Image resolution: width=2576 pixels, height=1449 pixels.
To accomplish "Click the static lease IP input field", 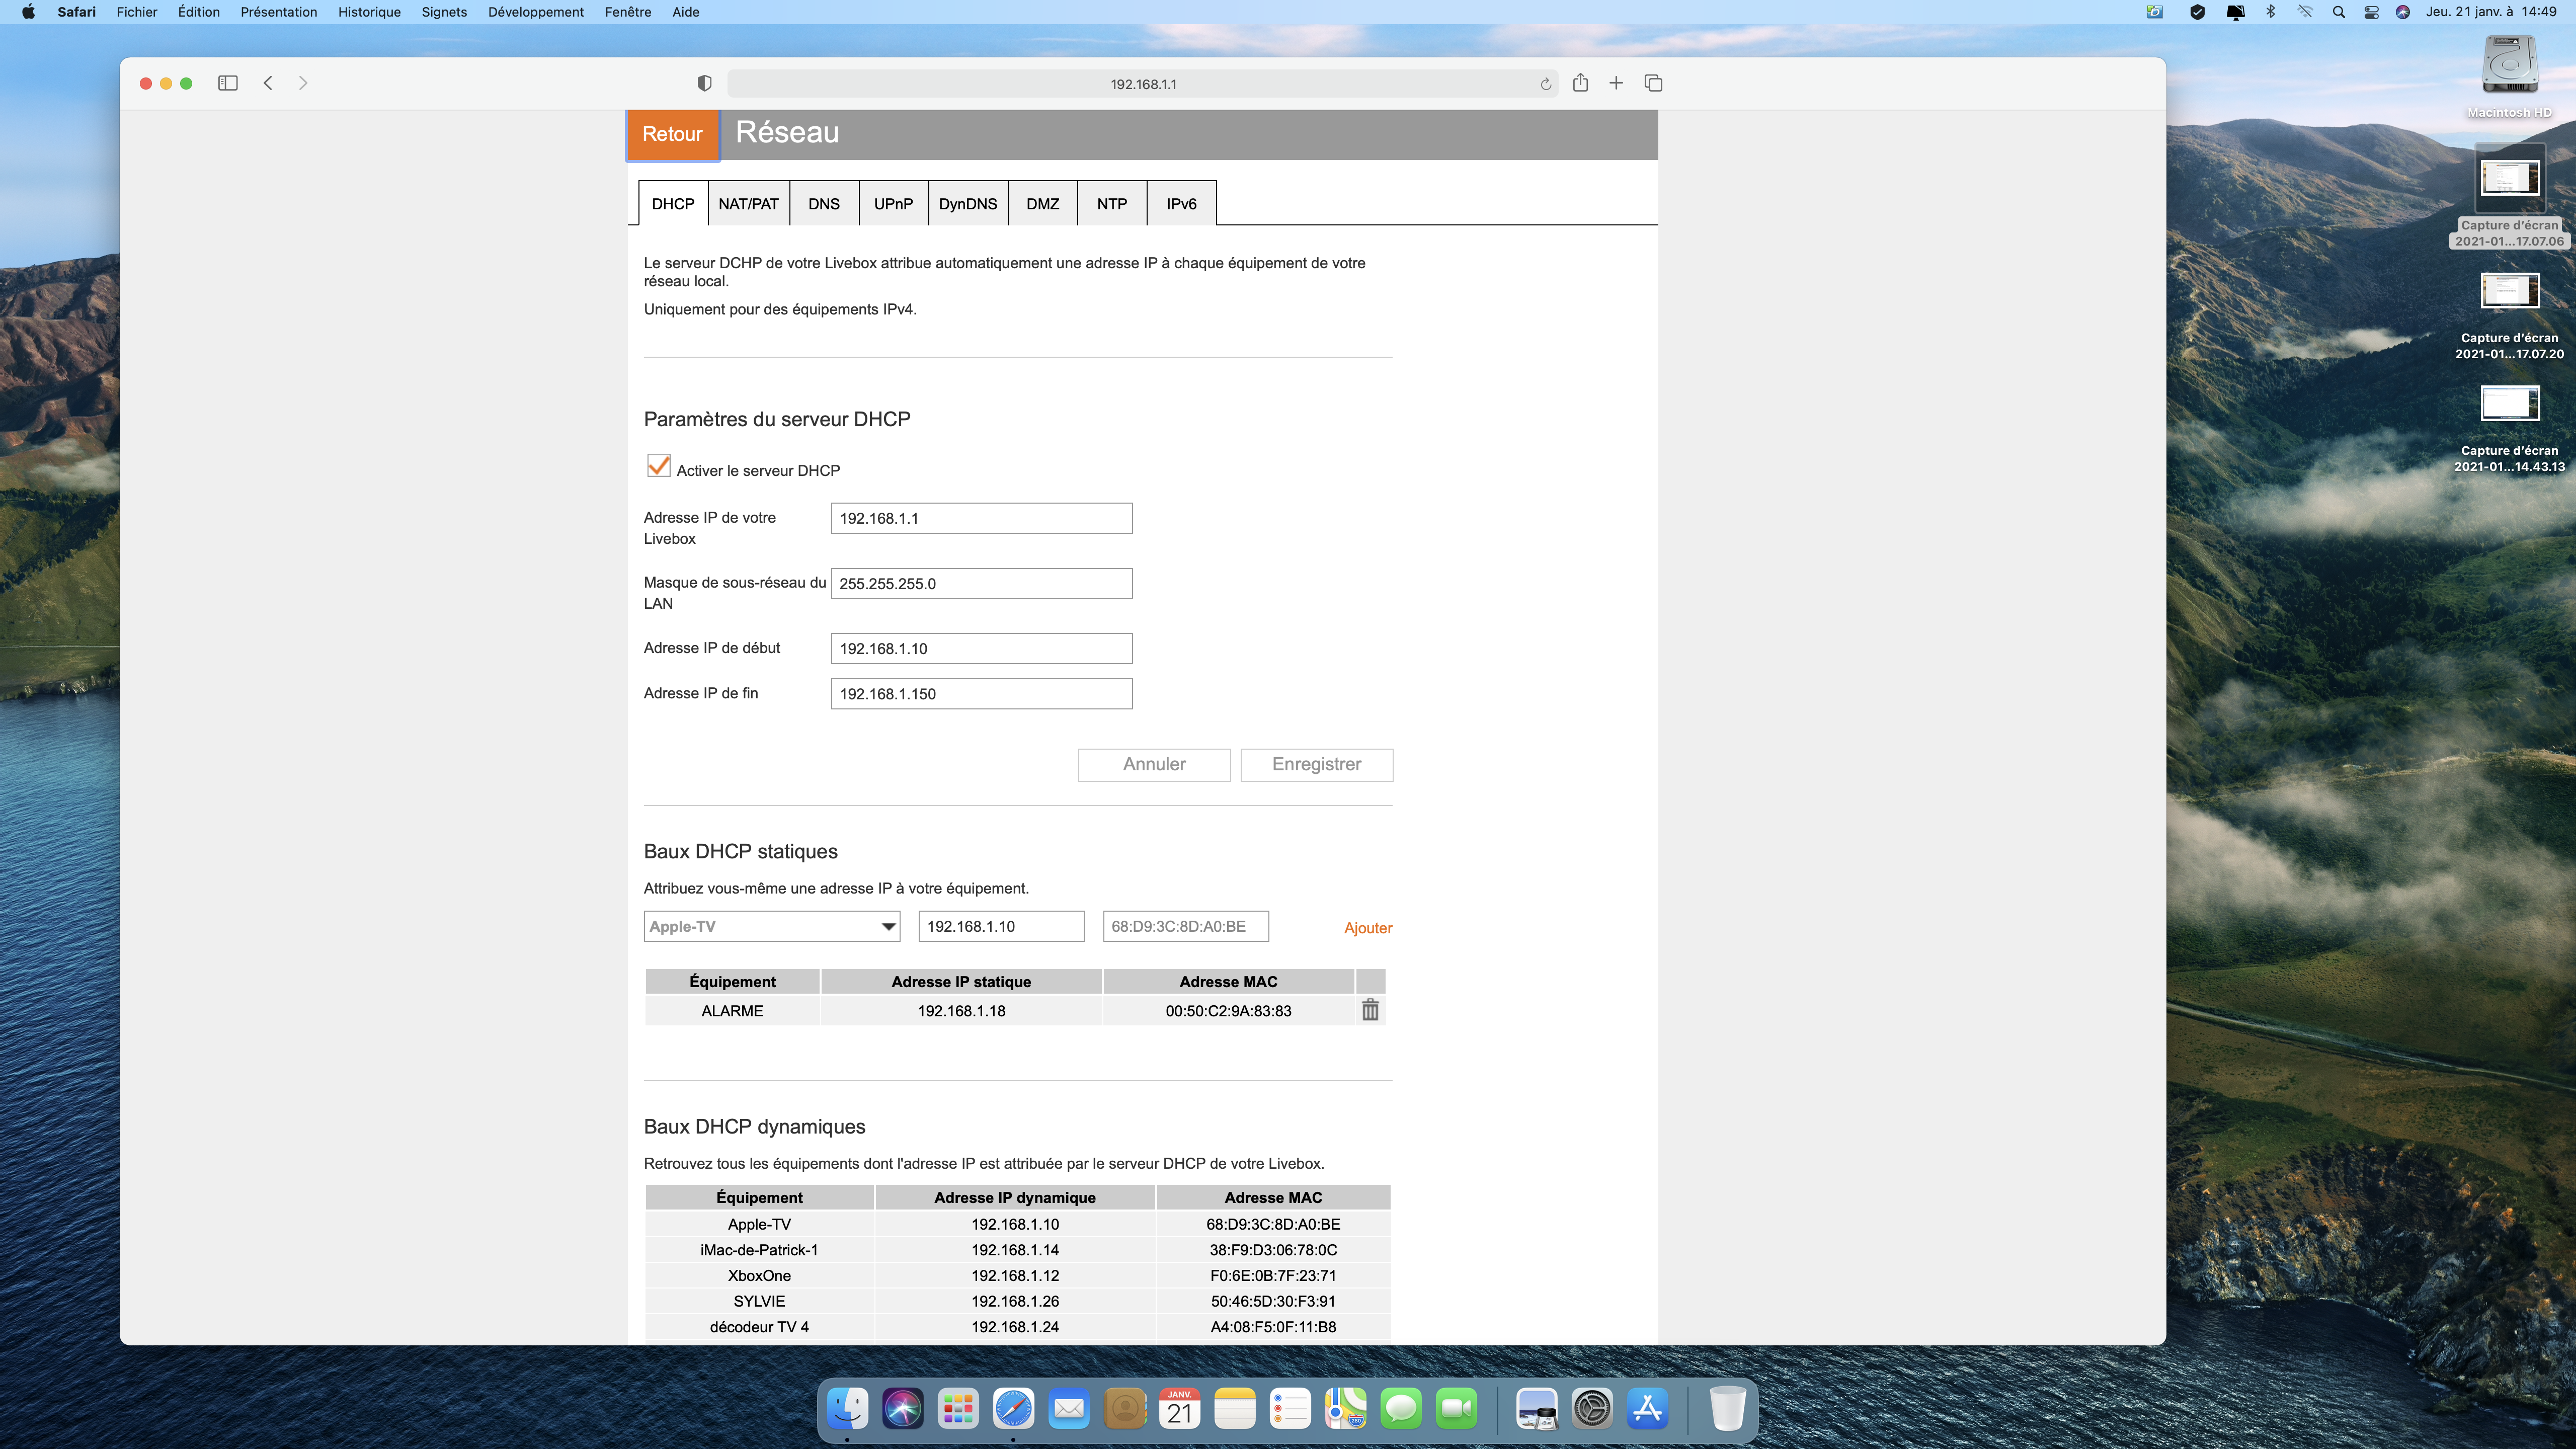I will click(1001, 926).
